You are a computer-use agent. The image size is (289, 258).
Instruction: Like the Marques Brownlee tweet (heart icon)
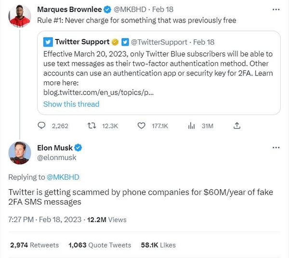pyautogui.click(x=141, y=126)
